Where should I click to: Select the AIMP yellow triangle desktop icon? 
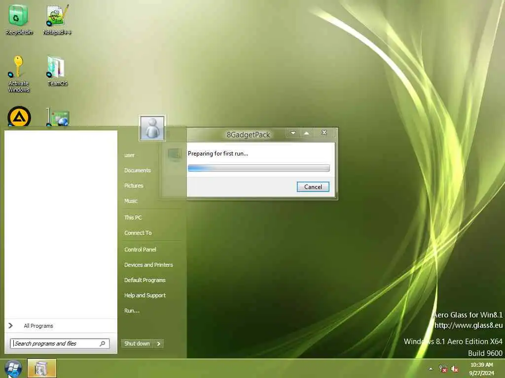click(x=19, y=116)
